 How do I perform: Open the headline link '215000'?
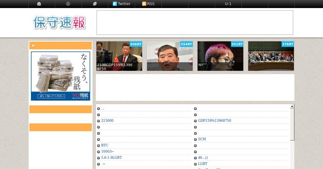click(107, 121)
